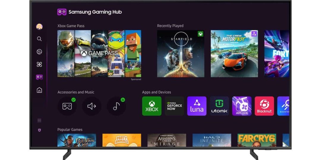Open Party Animals game tile
321x160 pixels.
tap(122, 140)
